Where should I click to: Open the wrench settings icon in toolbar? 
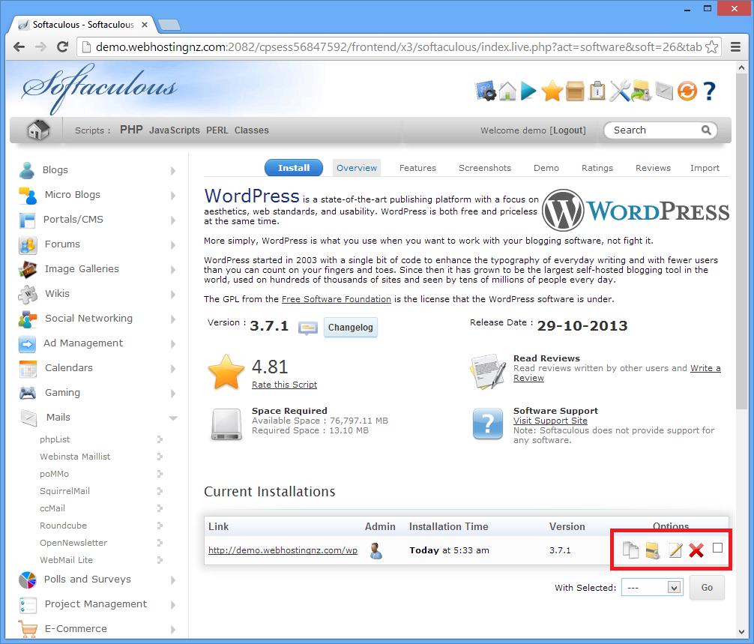620,91
